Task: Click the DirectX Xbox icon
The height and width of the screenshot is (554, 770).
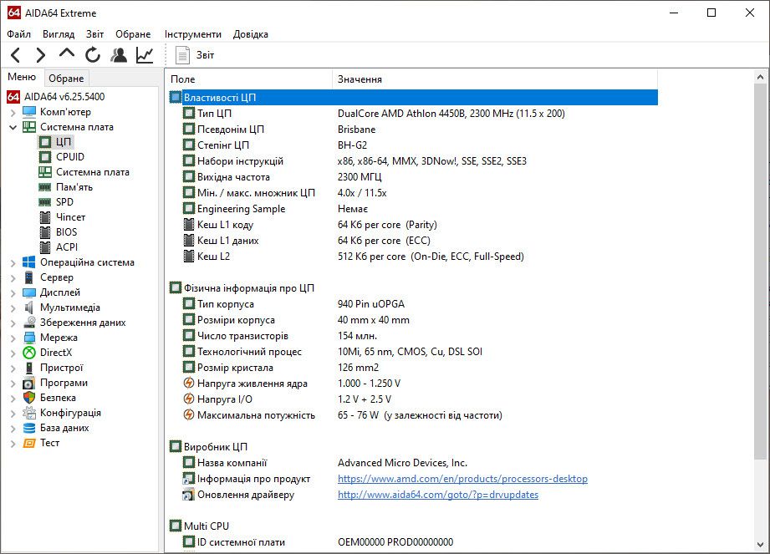Action: pyautogui.click(x=29, y=353)
